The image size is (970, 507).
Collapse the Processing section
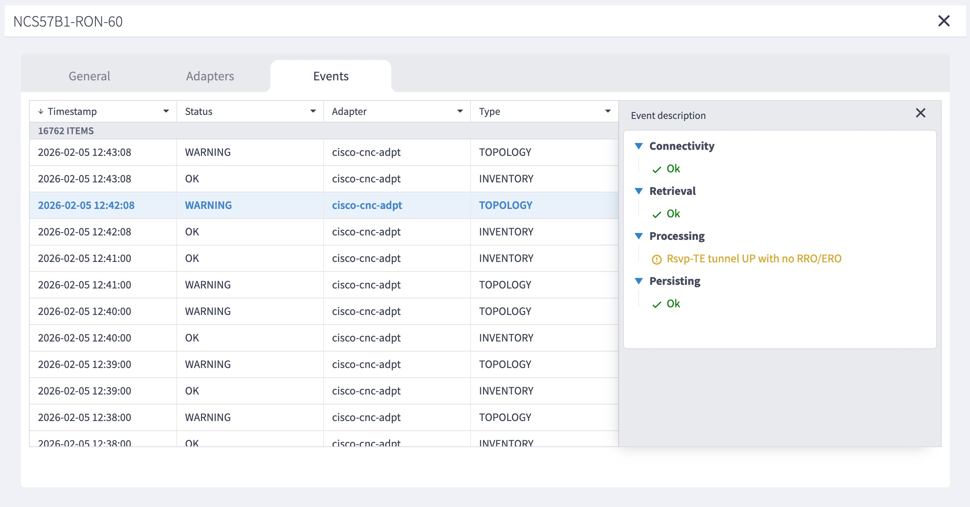pos(640,236)
